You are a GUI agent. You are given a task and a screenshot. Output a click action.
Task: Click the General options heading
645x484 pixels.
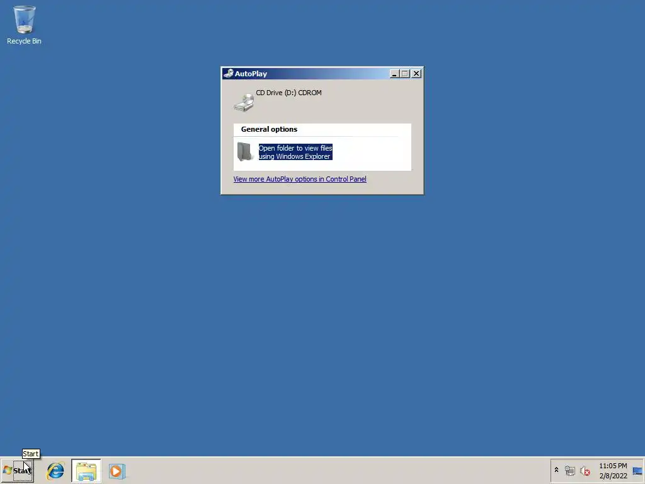(269, 129)
